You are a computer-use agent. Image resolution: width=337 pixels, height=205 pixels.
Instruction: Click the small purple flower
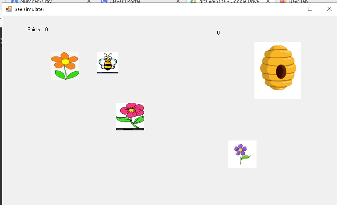[x=242, y=154]
